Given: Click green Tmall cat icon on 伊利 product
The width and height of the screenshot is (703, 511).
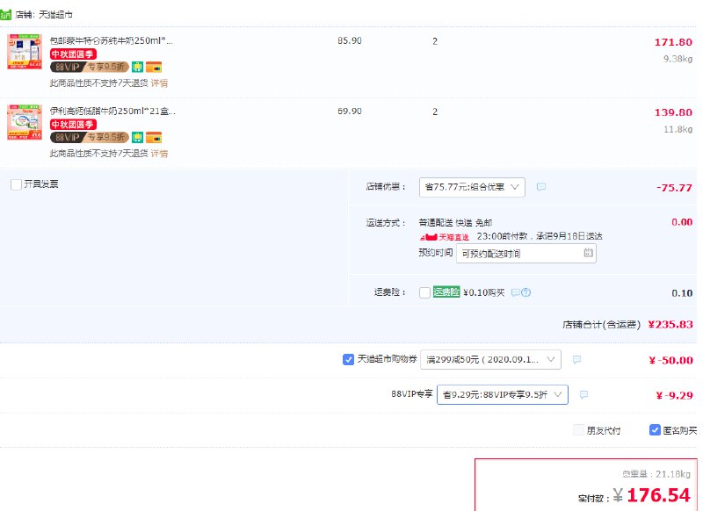Looking at the screenshot, I should pyautogui.click(x=137, y=138).
